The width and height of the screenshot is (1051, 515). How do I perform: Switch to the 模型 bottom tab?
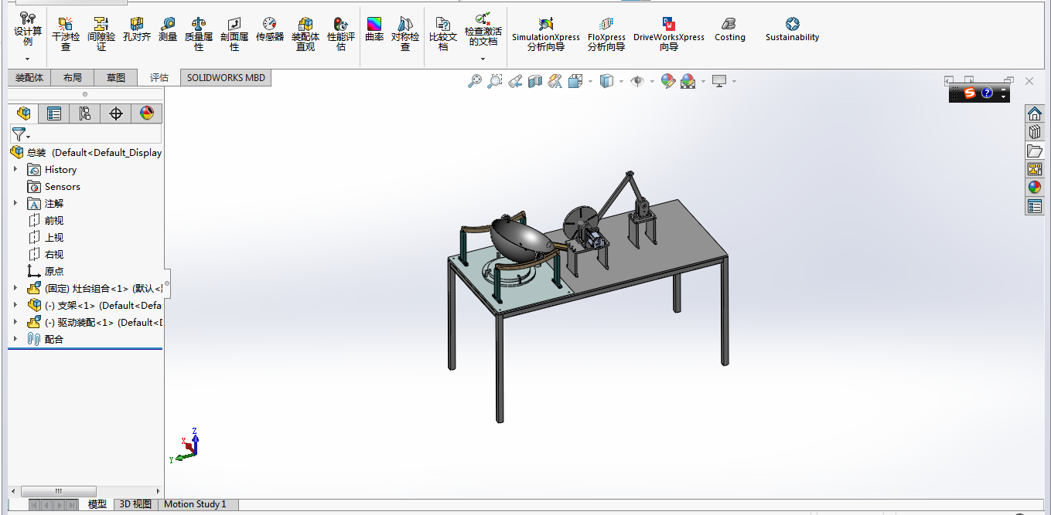tap(97, 504)
